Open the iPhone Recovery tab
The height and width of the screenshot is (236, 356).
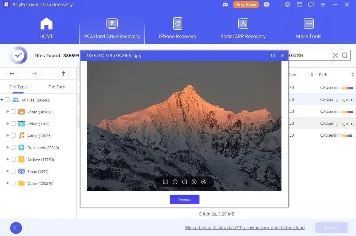(177, 29)
